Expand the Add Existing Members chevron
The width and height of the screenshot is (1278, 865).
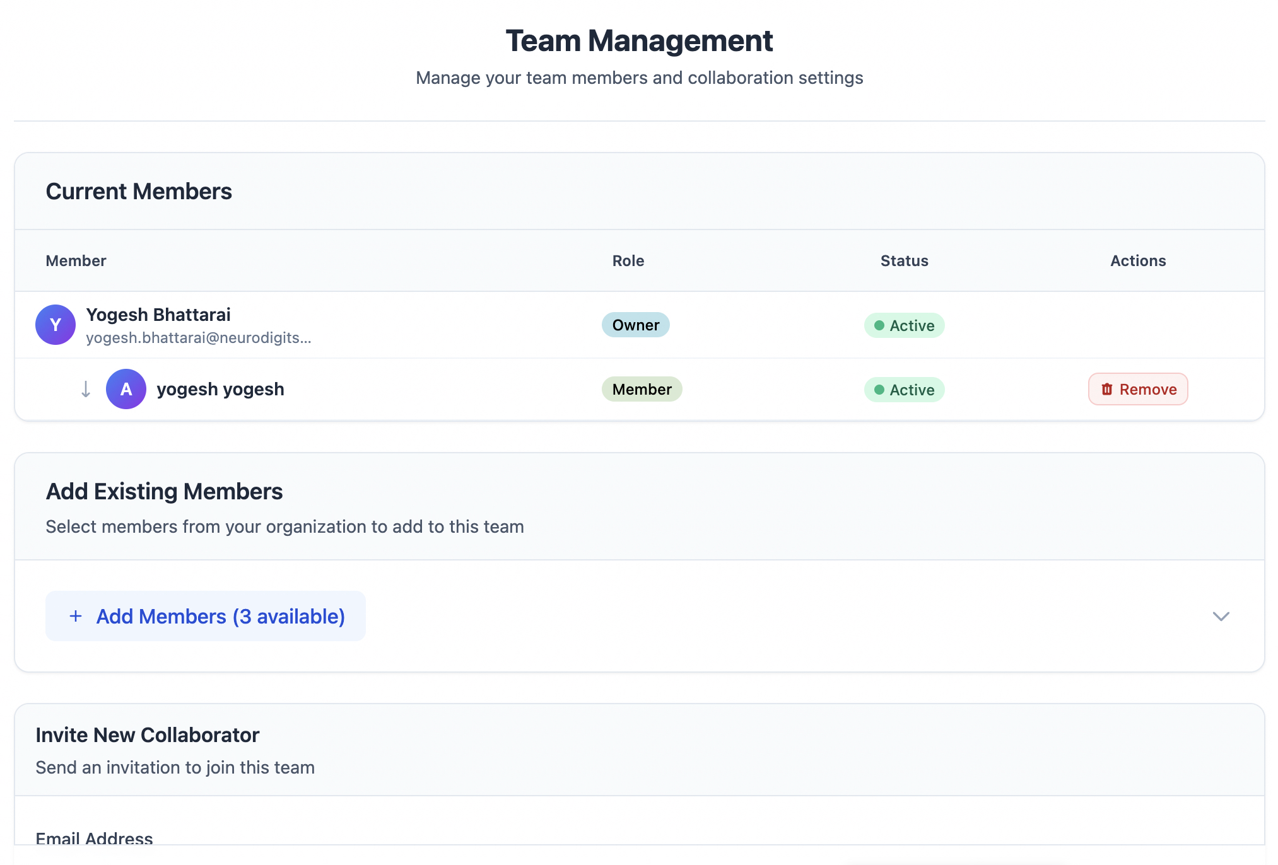coord(1221,616)
